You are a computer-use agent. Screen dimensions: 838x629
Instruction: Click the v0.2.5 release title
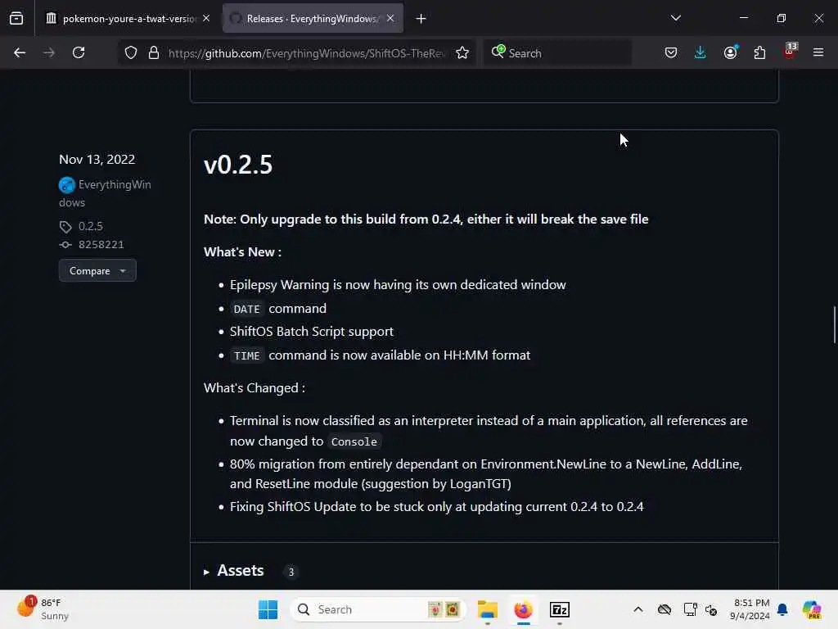click(x=238, y=164)
